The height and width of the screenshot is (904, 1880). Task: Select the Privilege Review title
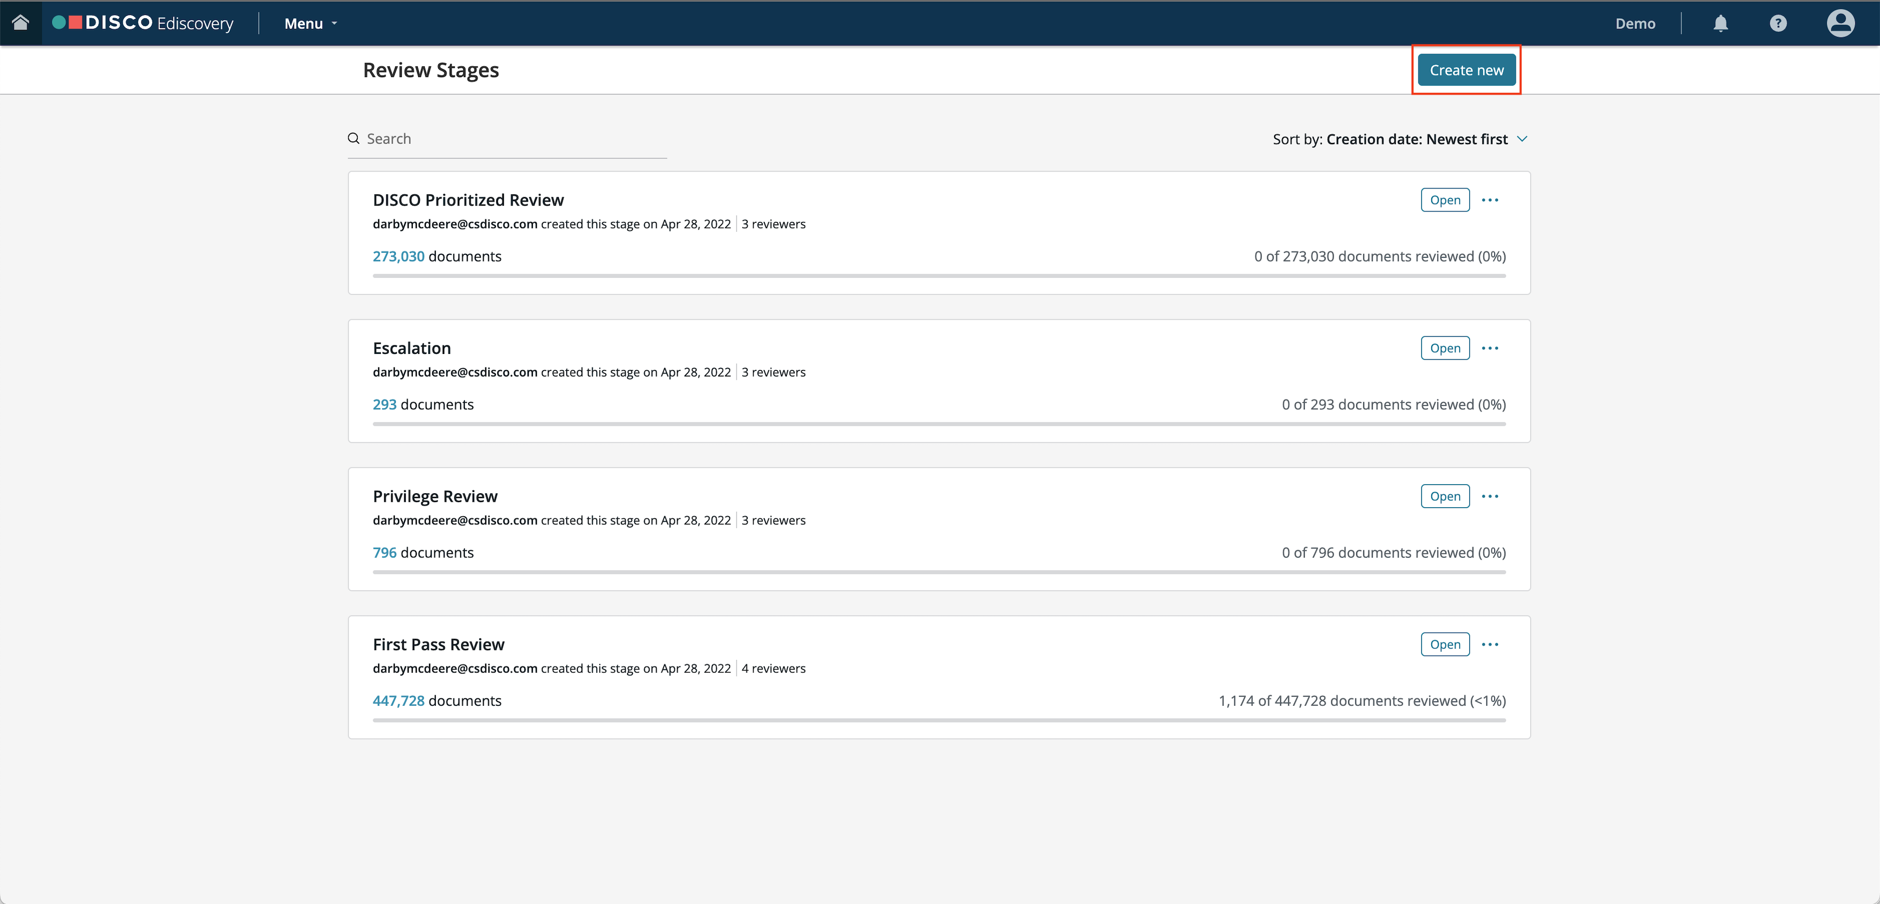point(435,496)
